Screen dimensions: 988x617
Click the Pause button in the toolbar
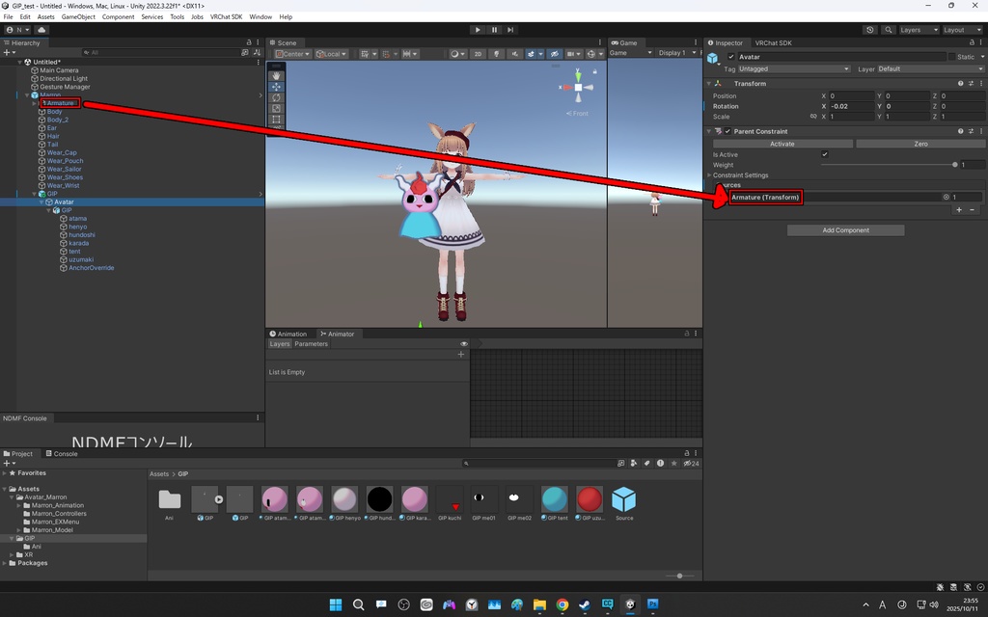493,30
